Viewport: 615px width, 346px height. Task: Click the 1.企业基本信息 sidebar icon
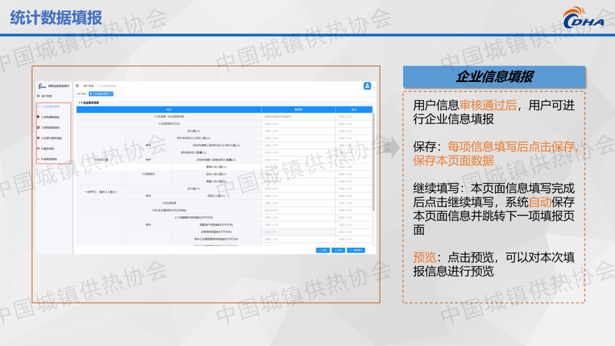[39, 106]
